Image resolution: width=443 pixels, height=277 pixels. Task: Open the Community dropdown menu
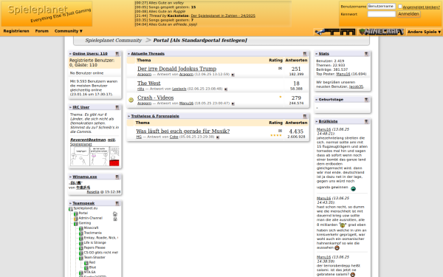tap(69, 31)
